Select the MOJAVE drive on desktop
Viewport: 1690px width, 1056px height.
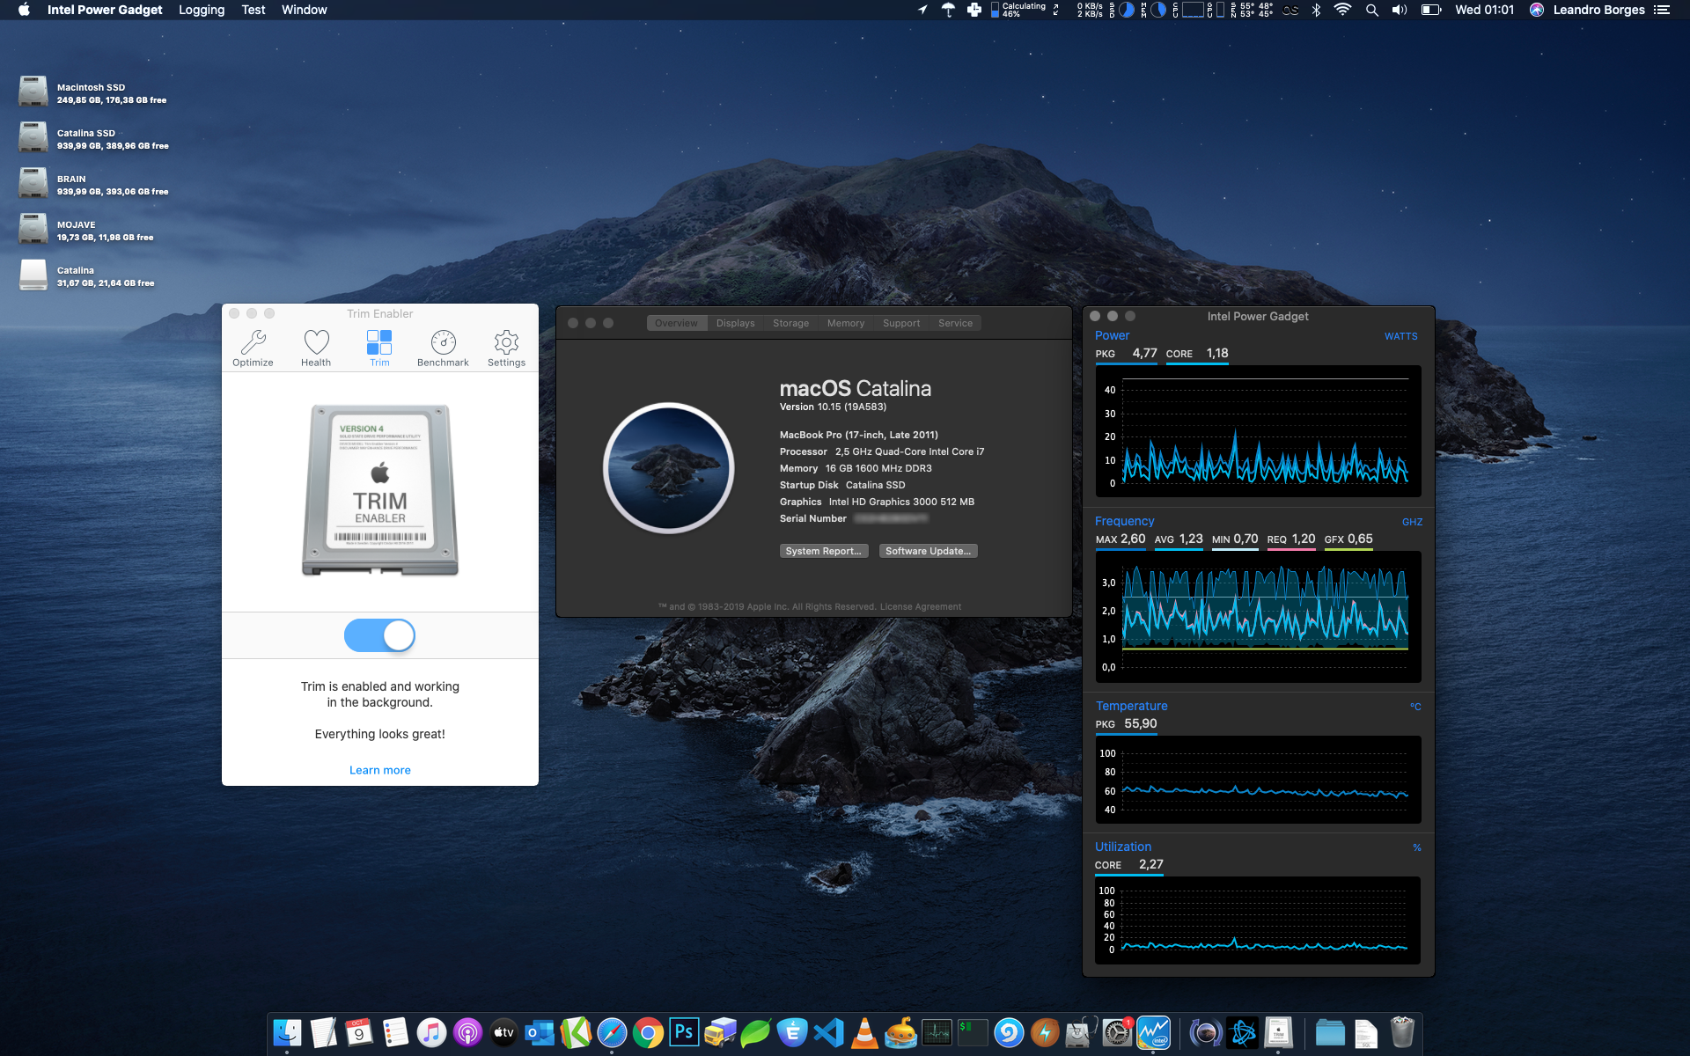(33, 229)
